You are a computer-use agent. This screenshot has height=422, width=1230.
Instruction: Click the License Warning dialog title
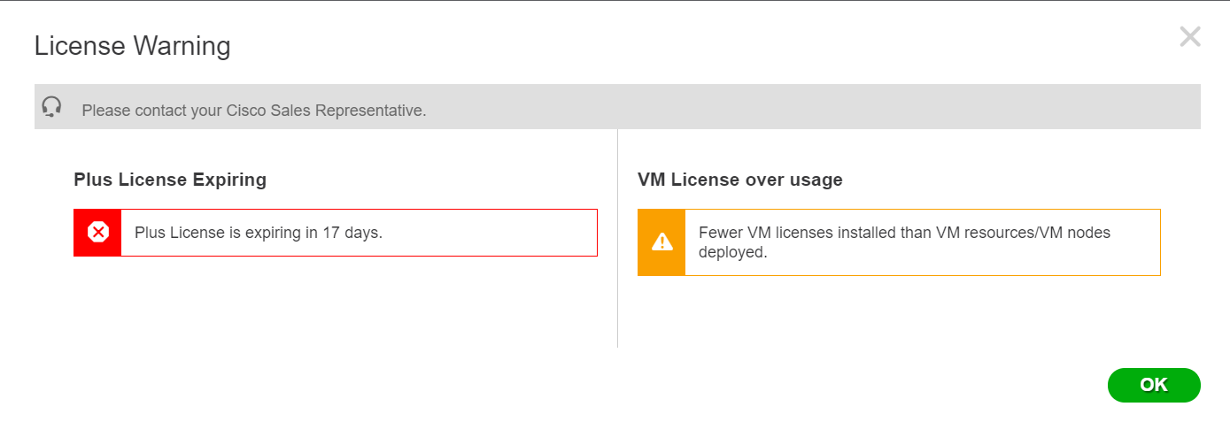coord(133,46)
